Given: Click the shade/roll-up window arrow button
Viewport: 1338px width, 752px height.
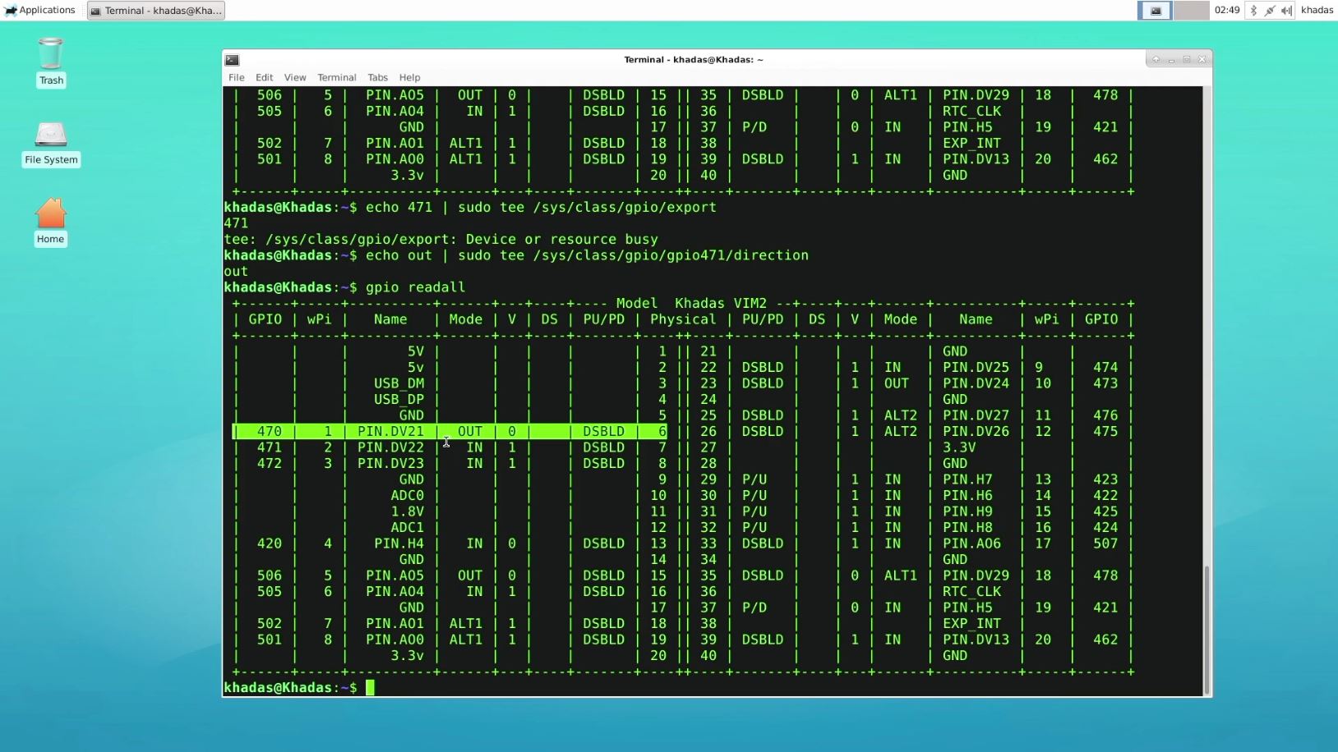Looking at the screenshot, I should (x=1156, y=59).
